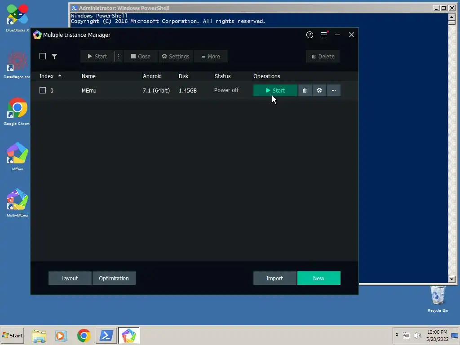460x345 pixels.
Task: Open the hamburger menu in Multiple Instance Manager
Action: tap(324, 35)
